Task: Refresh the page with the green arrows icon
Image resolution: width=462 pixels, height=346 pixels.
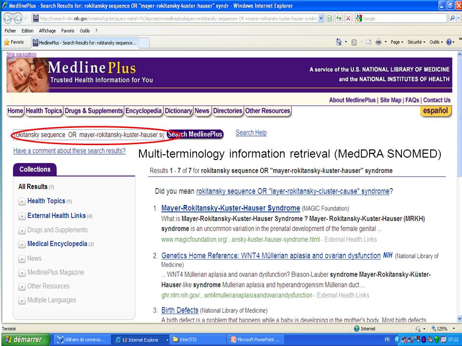Action: pos(339,19)
